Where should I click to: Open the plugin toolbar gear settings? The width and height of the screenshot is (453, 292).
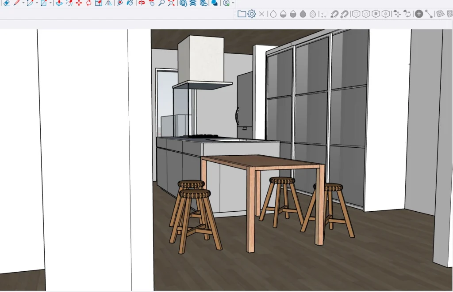tap(252, 14)
